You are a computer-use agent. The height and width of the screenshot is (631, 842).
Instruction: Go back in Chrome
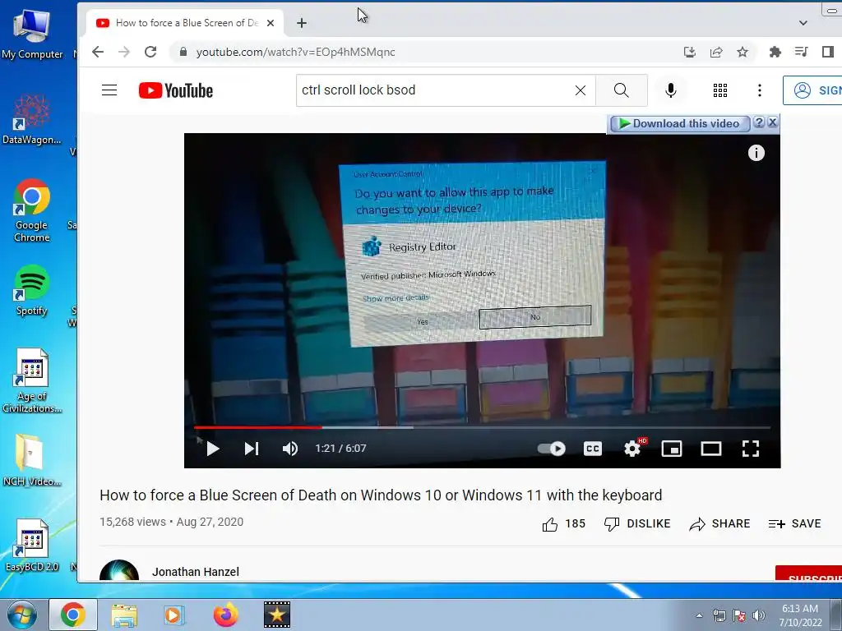98,52
